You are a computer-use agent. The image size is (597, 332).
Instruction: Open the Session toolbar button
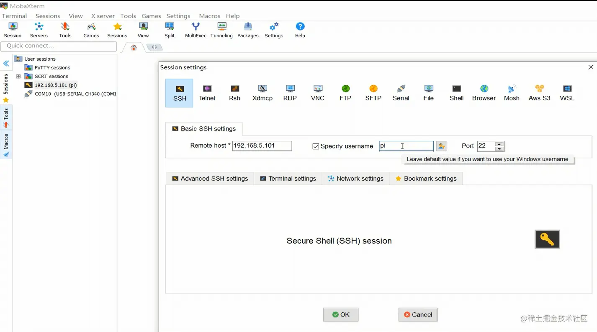click(13, 30)
